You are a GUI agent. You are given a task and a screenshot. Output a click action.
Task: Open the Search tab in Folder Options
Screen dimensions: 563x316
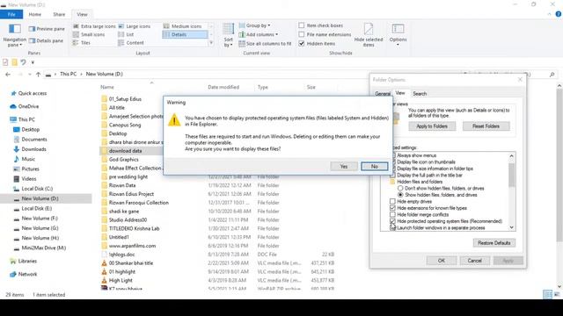(420, 94)
